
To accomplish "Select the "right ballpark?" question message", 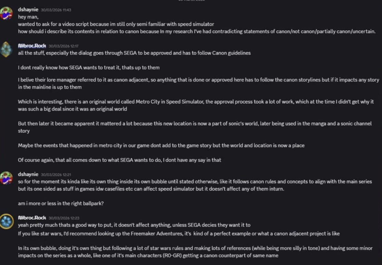I will (61, 203).
